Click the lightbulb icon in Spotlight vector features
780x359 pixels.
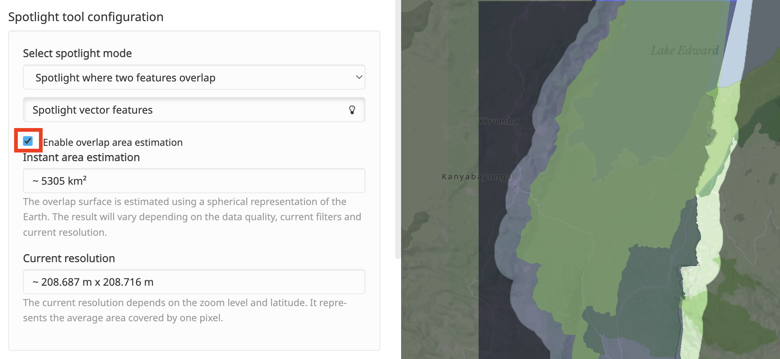pyautogui.click(x=352, y=110)
